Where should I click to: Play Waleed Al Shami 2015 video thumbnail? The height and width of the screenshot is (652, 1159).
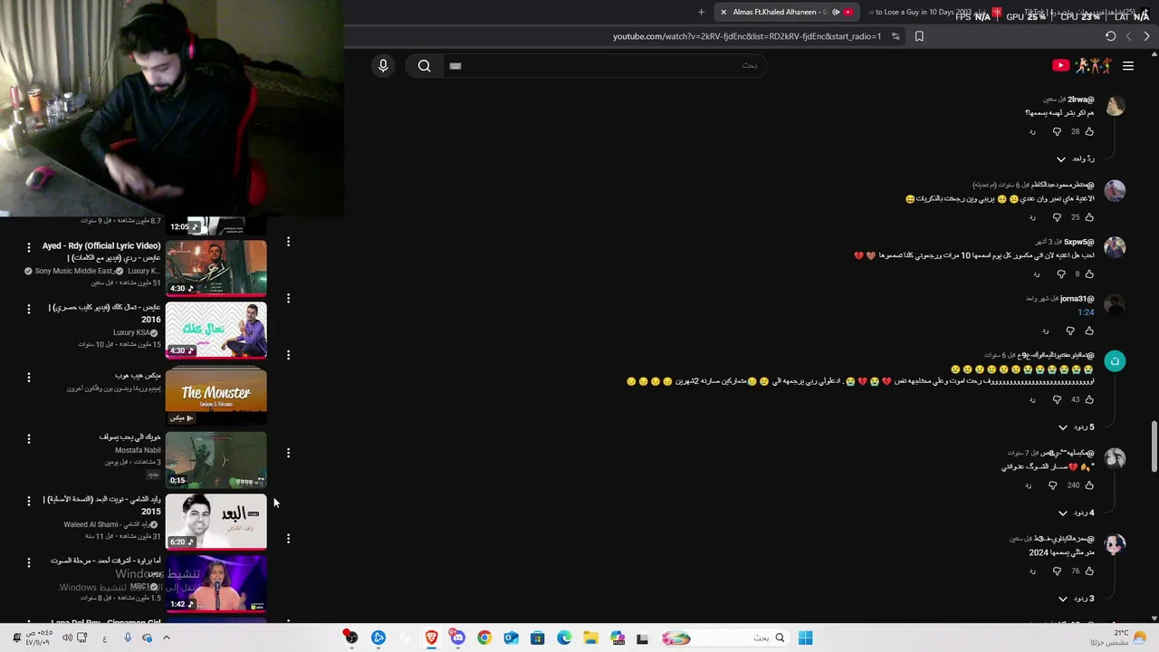tap(216, 522)
